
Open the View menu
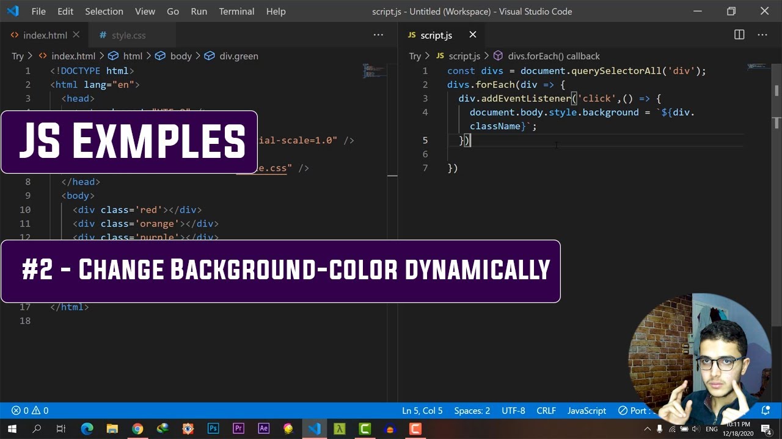145,11
